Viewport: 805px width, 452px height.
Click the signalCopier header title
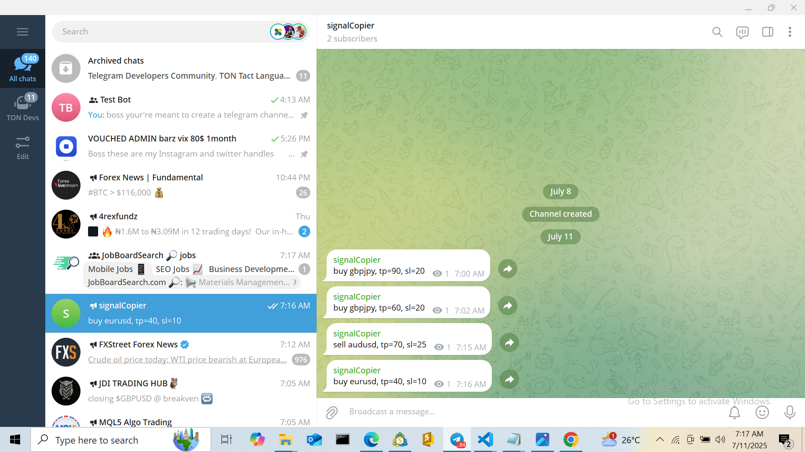tap(351, 26)
